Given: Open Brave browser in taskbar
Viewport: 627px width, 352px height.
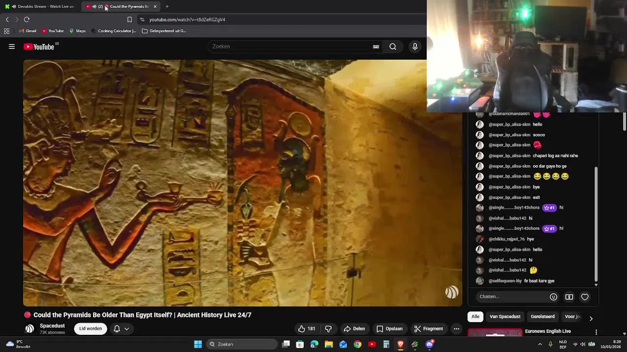Looking at the screenshot, I should coord(400,344).
